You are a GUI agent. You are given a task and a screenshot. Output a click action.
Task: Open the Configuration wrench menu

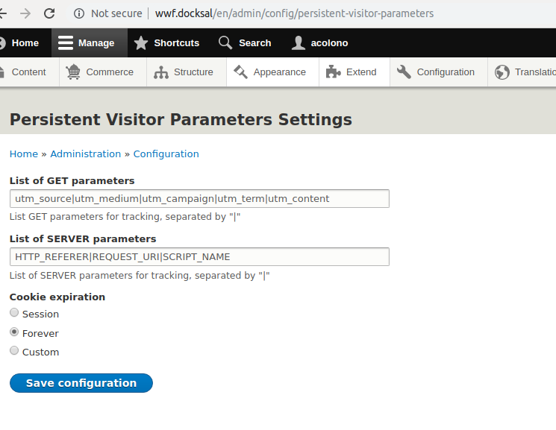pos(439,72)
